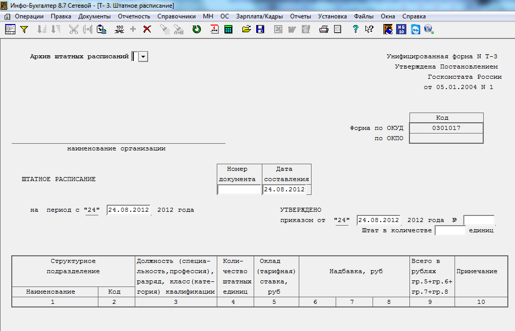This screenshot has height=331, width=515.
Task: Click the open folder icon
Action: pyautogui.click(x=246, y=29)
